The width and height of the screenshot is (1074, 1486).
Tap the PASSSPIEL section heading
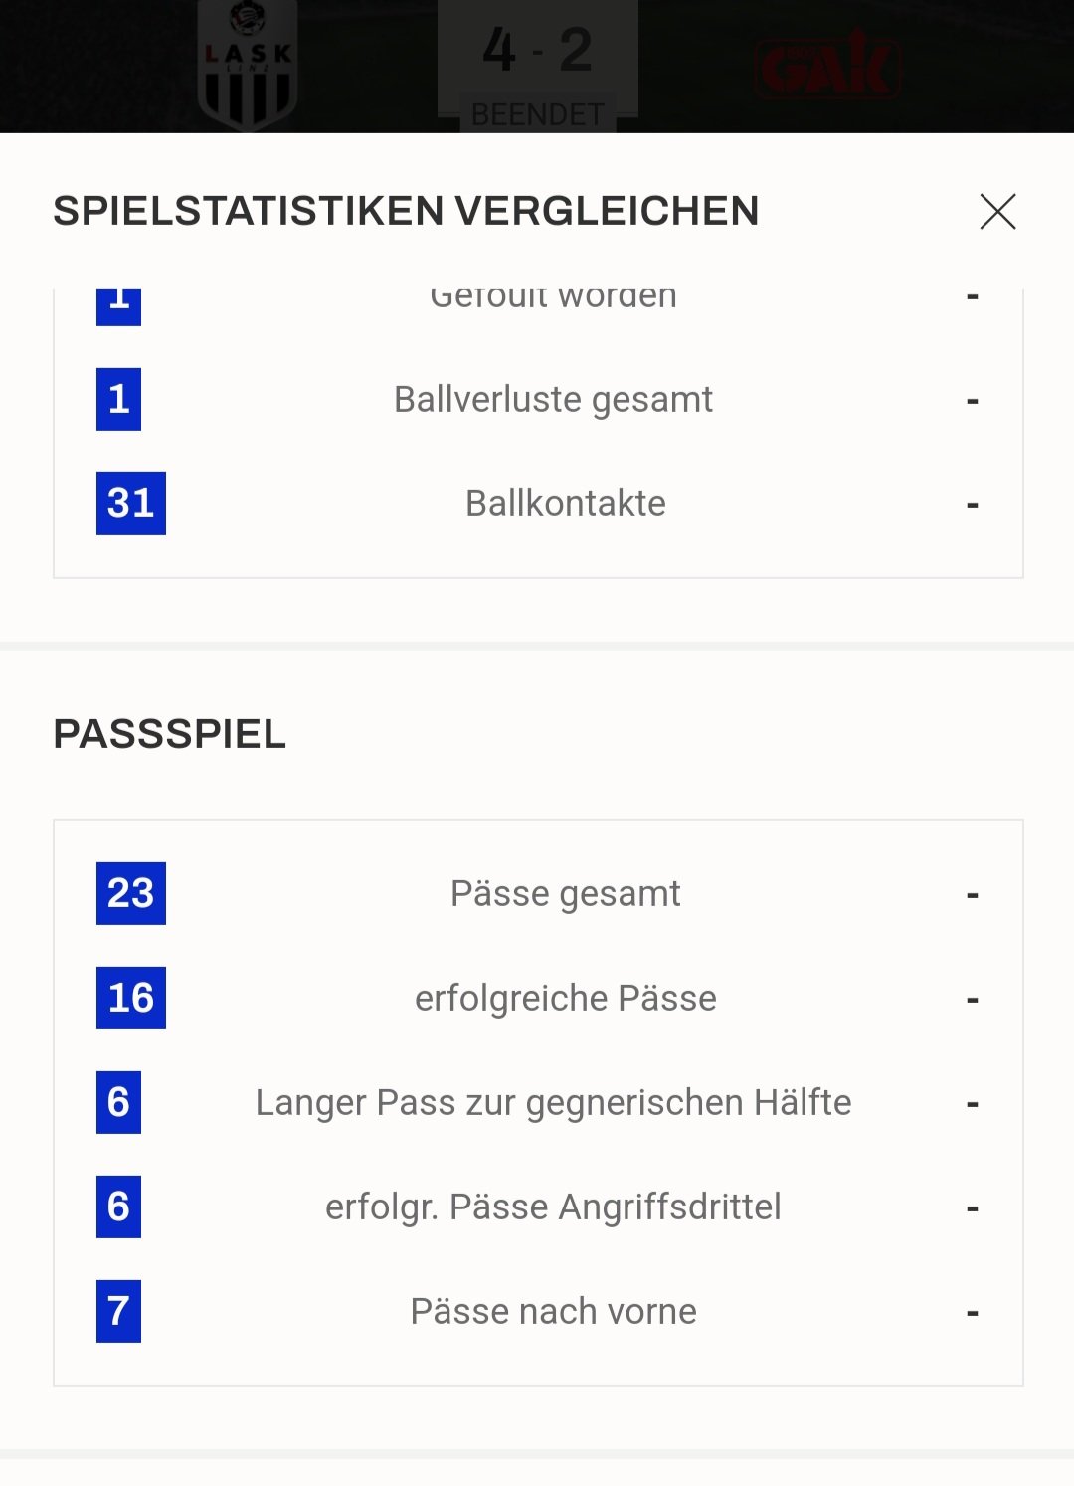tap(169, 734)
